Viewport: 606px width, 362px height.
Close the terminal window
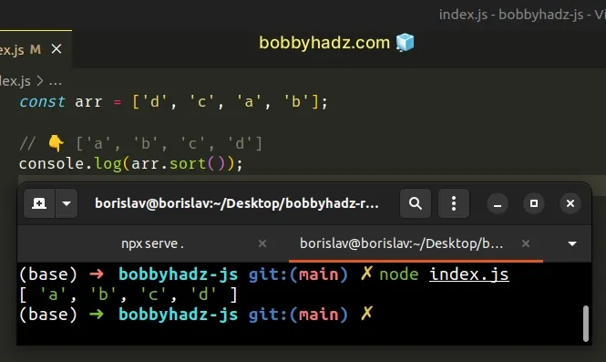[570, 203]
